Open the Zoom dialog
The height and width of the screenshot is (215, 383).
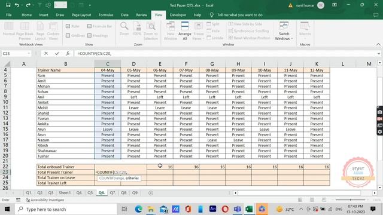(x=124, y=29)
